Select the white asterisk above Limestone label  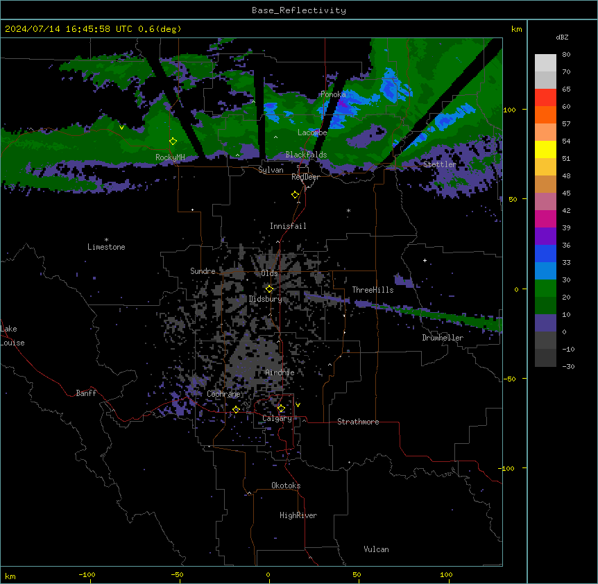(106, 240)
